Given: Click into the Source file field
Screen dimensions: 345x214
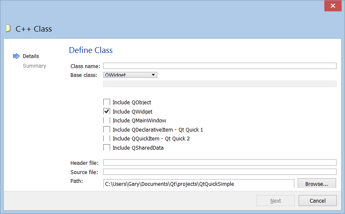Looking at the screenshot, I should tap(220, 172).
